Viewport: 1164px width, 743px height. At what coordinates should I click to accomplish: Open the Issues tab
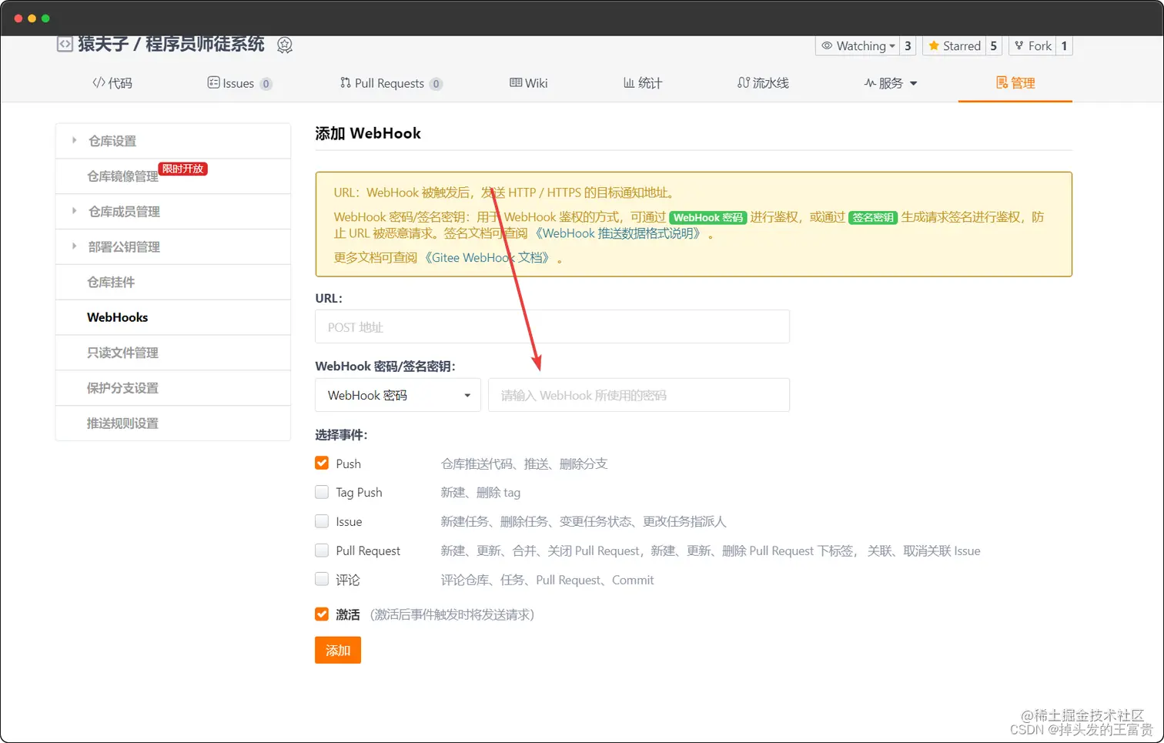(x=239, y=83)
